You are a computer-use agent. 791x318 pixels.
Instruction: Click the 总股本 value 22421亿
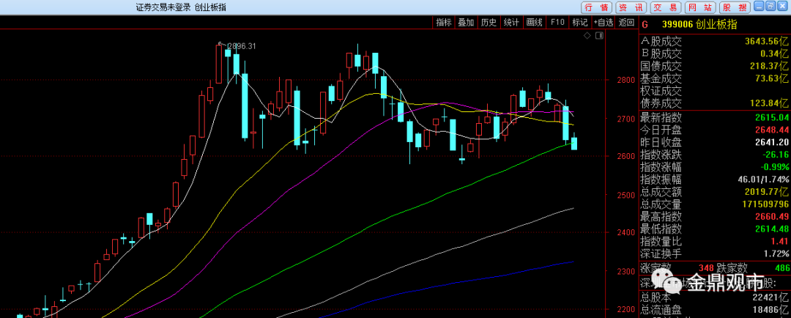tap(772, 299)
